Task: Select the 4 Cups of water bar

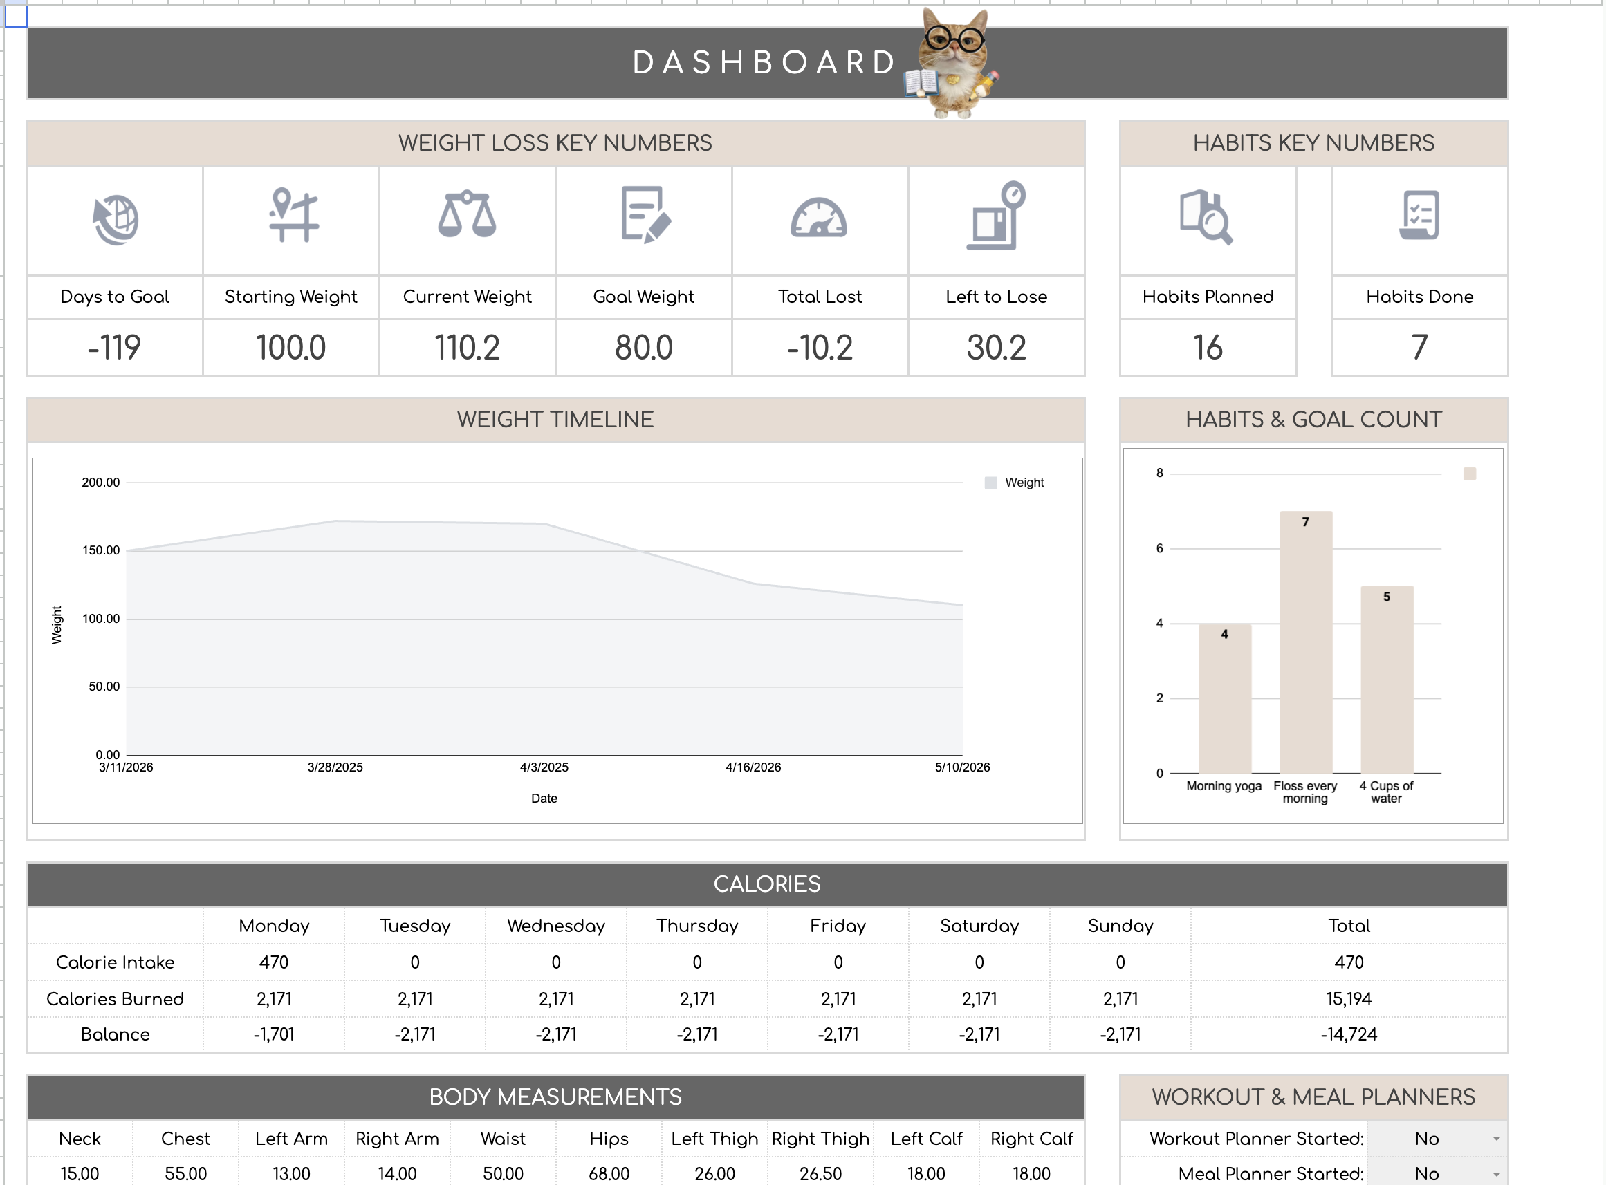Action: tap(1387, 680)
